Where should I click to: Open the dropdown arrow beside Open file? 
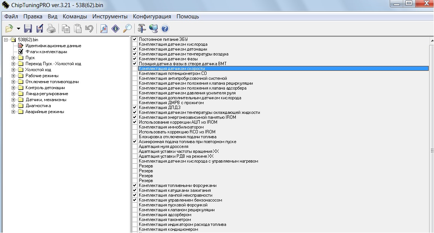coord(18,28)
